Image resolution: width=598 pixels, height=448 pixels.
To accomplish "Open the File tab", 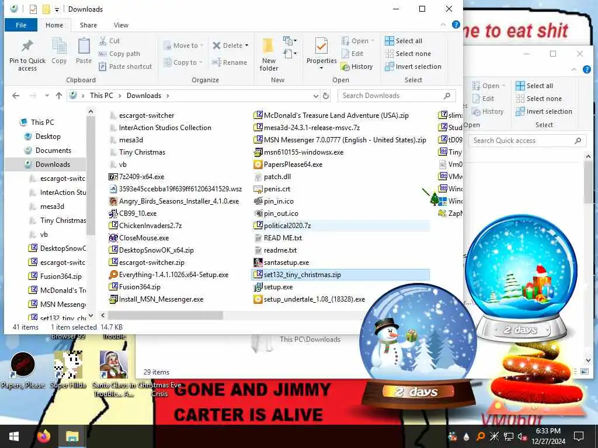I will point(21,25).
